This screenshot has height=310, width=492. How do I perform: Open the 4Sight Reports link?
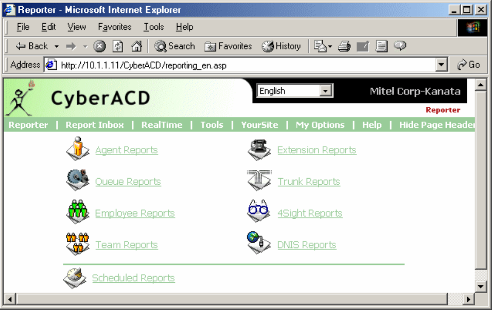click(310, 214)
